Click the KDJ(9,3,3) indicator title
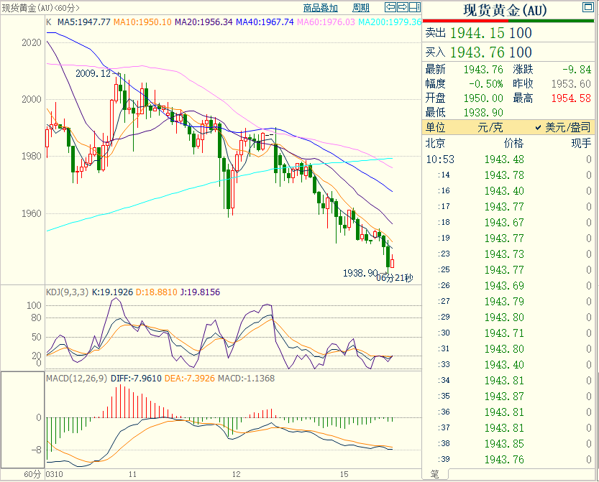Viewport: 599px width, 482px height. point(68,292)
